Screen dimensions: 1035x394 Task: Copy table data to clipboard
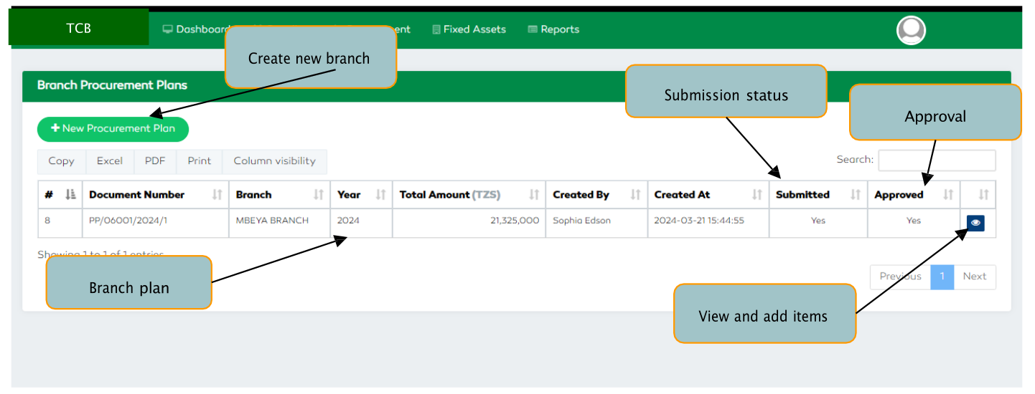tap(61, 161)
